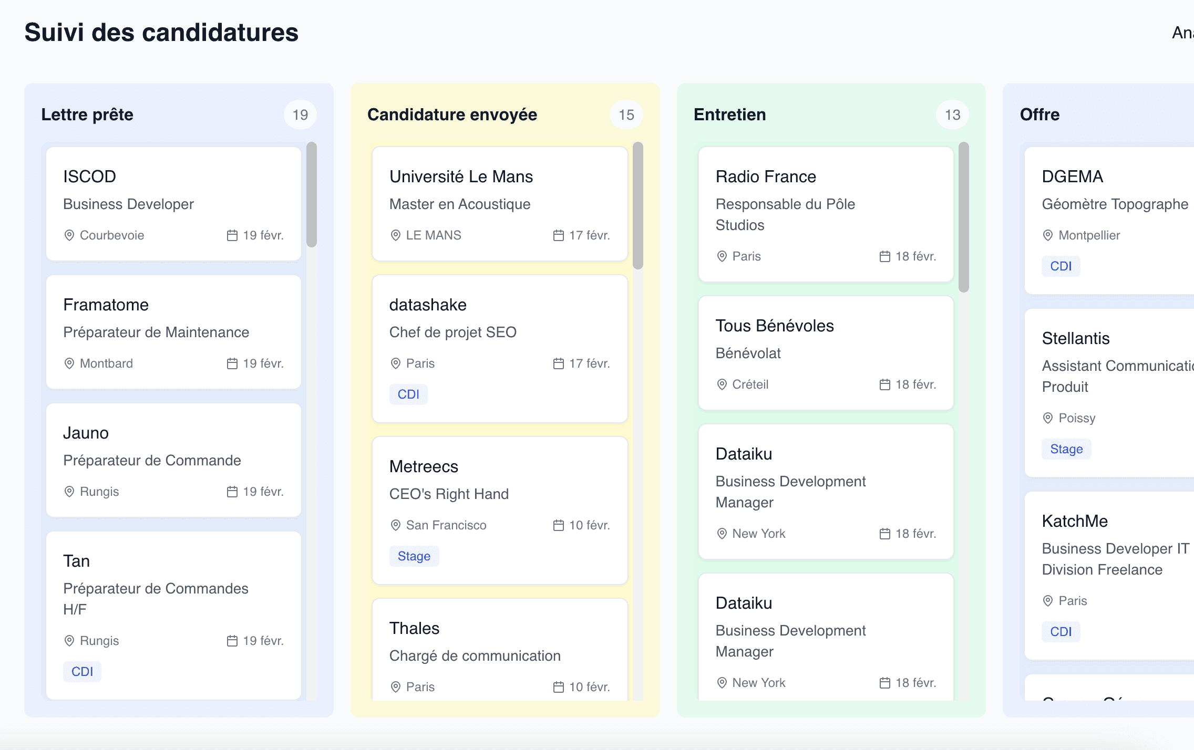Click the location pin icon beside Montbard
Viewport: 1194px width, 750px height.
(x=69, y=363)
